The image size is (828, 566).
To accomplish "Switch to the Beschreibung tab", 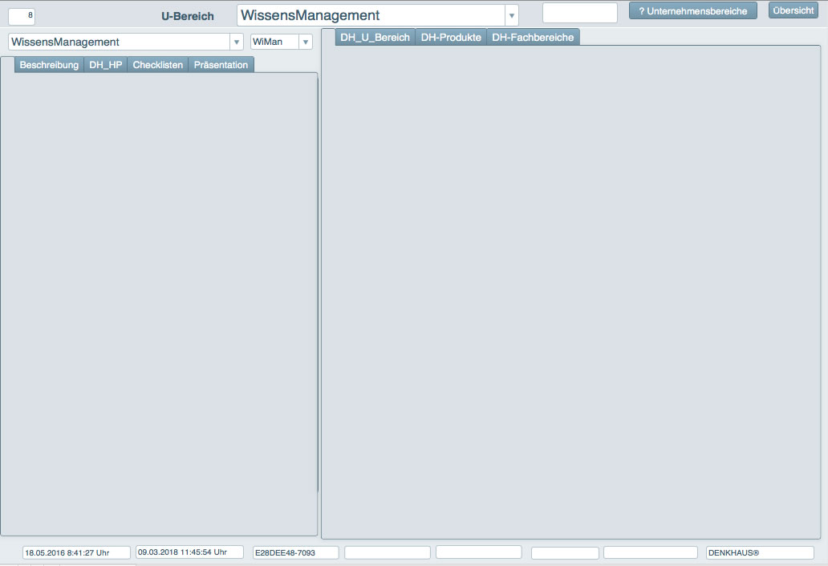I will click(x=49, y=65).
